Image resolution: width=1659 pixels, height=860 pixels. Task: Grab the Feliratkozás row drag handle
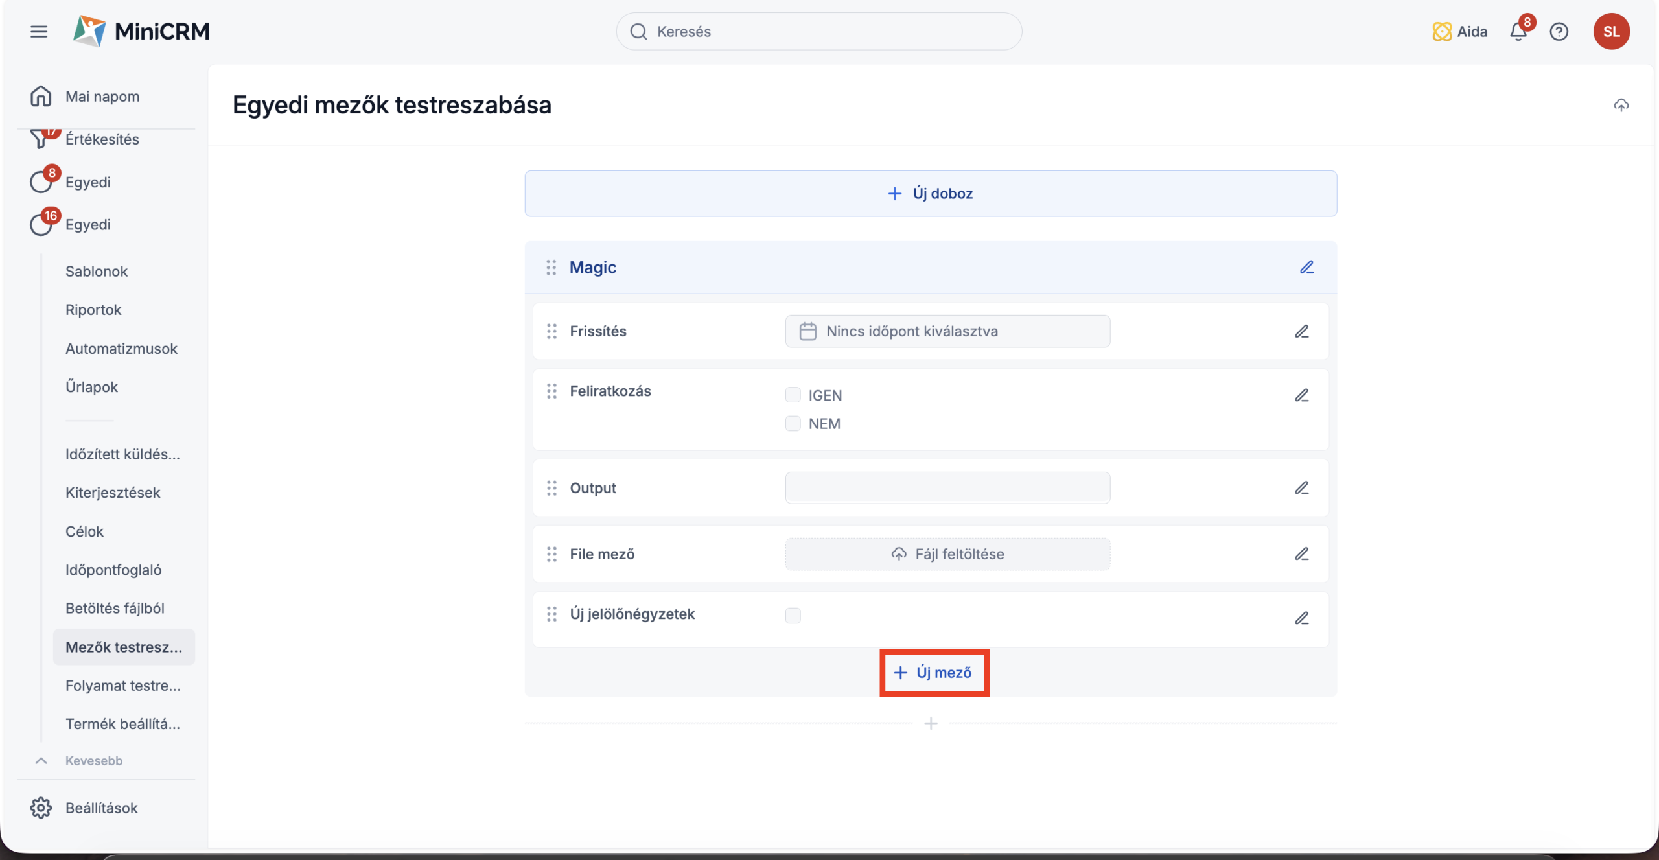click(x=551, y=391)
